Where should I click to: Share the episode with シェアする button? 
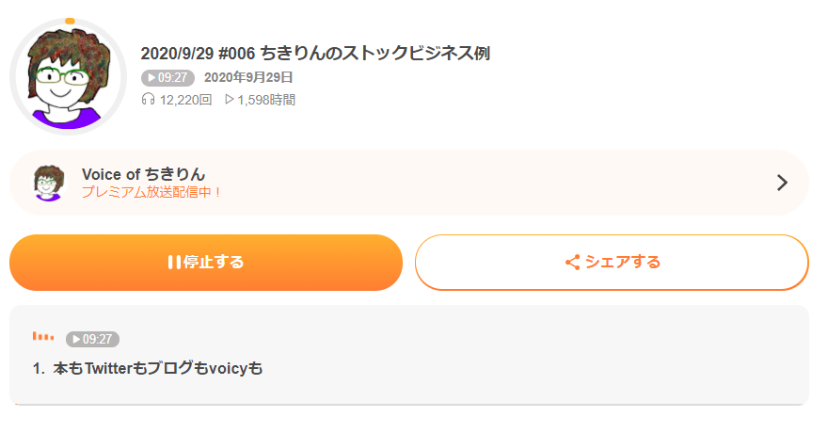coord(612,263)
